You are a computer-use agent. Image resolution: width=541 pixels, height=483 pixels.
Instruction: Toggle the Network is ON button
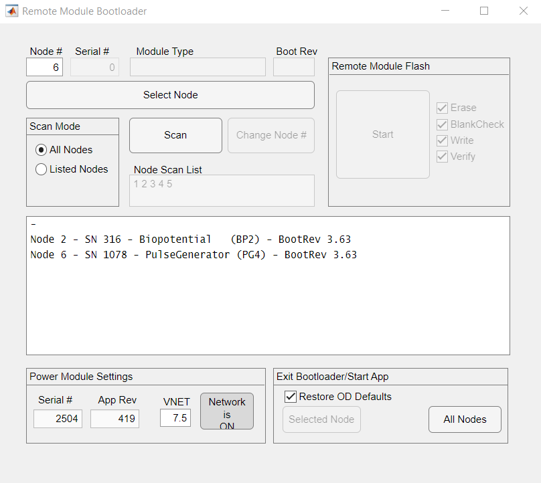click(227, 411)
